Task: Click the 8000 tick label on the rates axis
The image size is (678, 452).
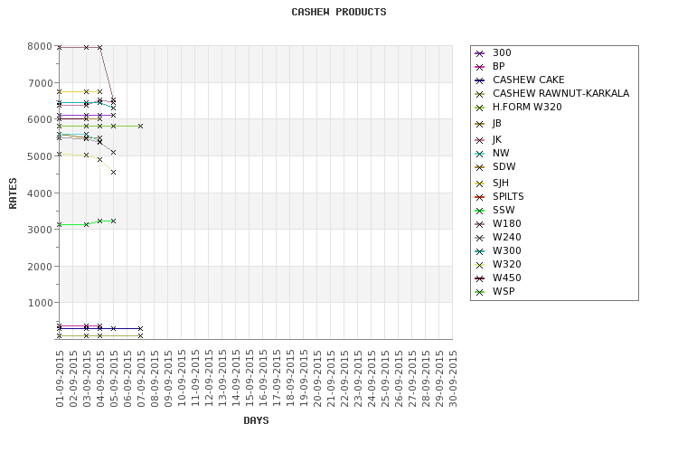Action: pyautogui.click(x=40, y=46)
